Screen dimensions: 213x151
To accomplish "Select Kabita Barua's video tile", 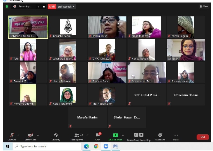I will 107,27.
